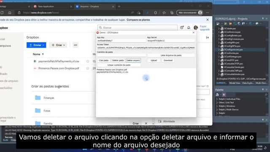This screenshot has height=152, width=270.
Task: Open Enviar upload button in Dropbox
Action: pyautogui.click(x=36, y=45)
